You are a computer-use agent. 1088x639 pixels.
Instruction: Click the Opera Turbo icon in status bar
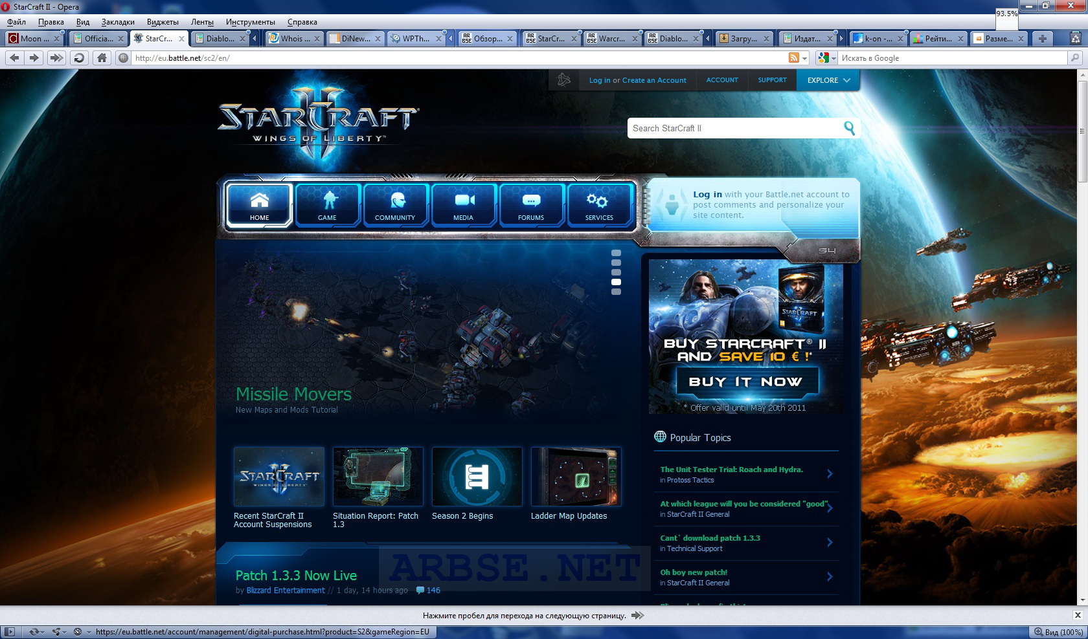coord(78,632)
